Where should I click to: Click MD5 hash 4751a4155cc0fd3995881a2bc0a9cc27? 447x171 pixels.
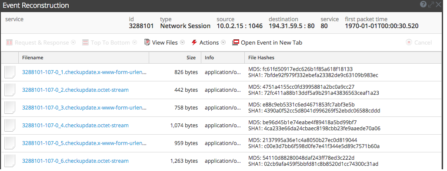(301, 87)
